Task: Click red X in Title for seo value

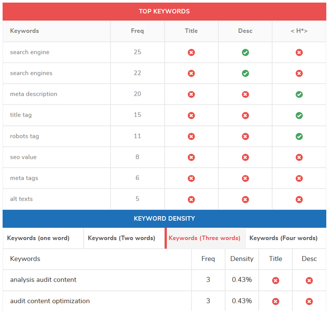Action: (191, 157)
